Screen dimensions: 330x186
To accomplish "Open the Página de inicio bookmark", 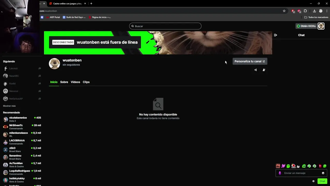I will 100,17.
